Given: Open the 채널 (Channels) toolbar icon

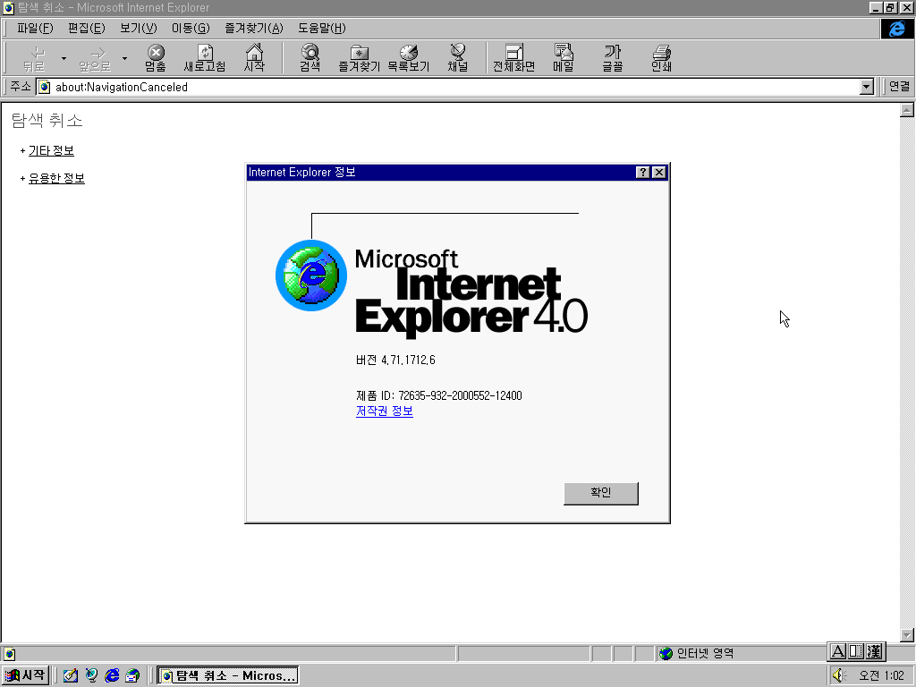Looking at the screenshot, I should 457,58.
